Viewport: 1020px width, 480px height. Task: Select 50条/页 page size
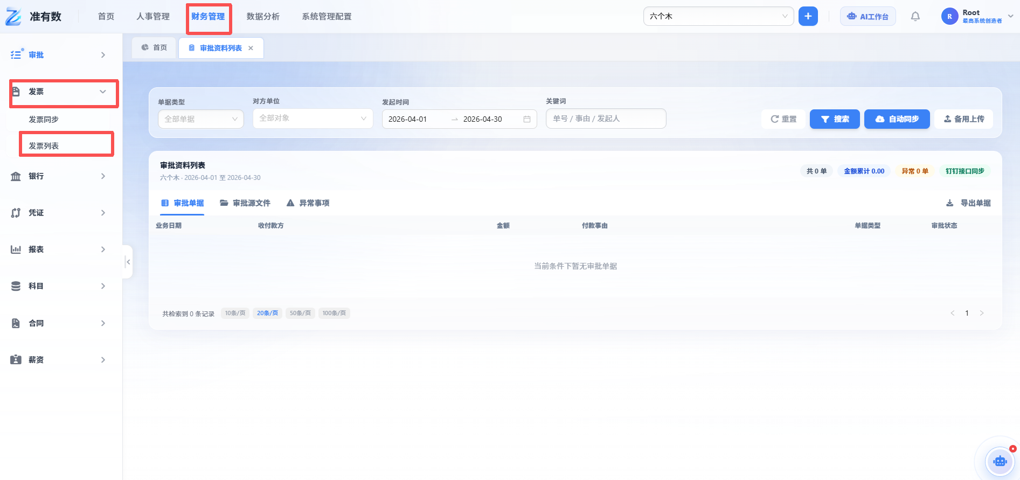point(300,313)
